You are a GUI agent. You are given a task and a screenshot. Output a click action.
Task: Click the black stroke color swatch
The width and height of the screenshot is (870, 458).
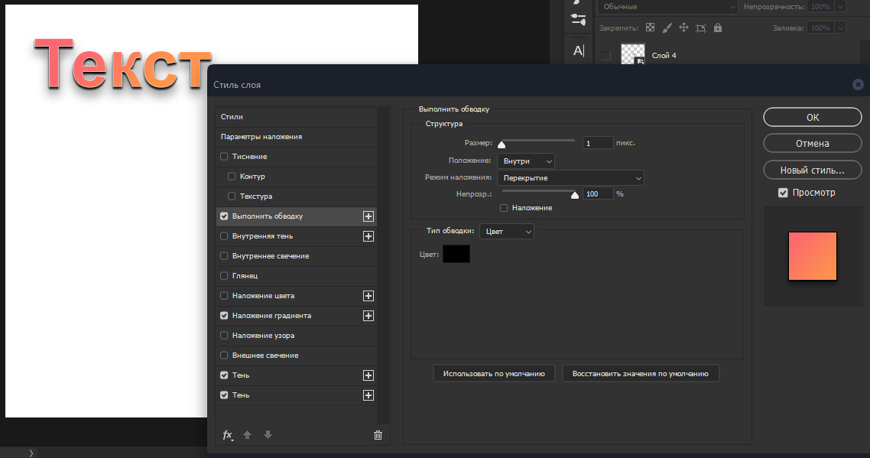[456, 255]
